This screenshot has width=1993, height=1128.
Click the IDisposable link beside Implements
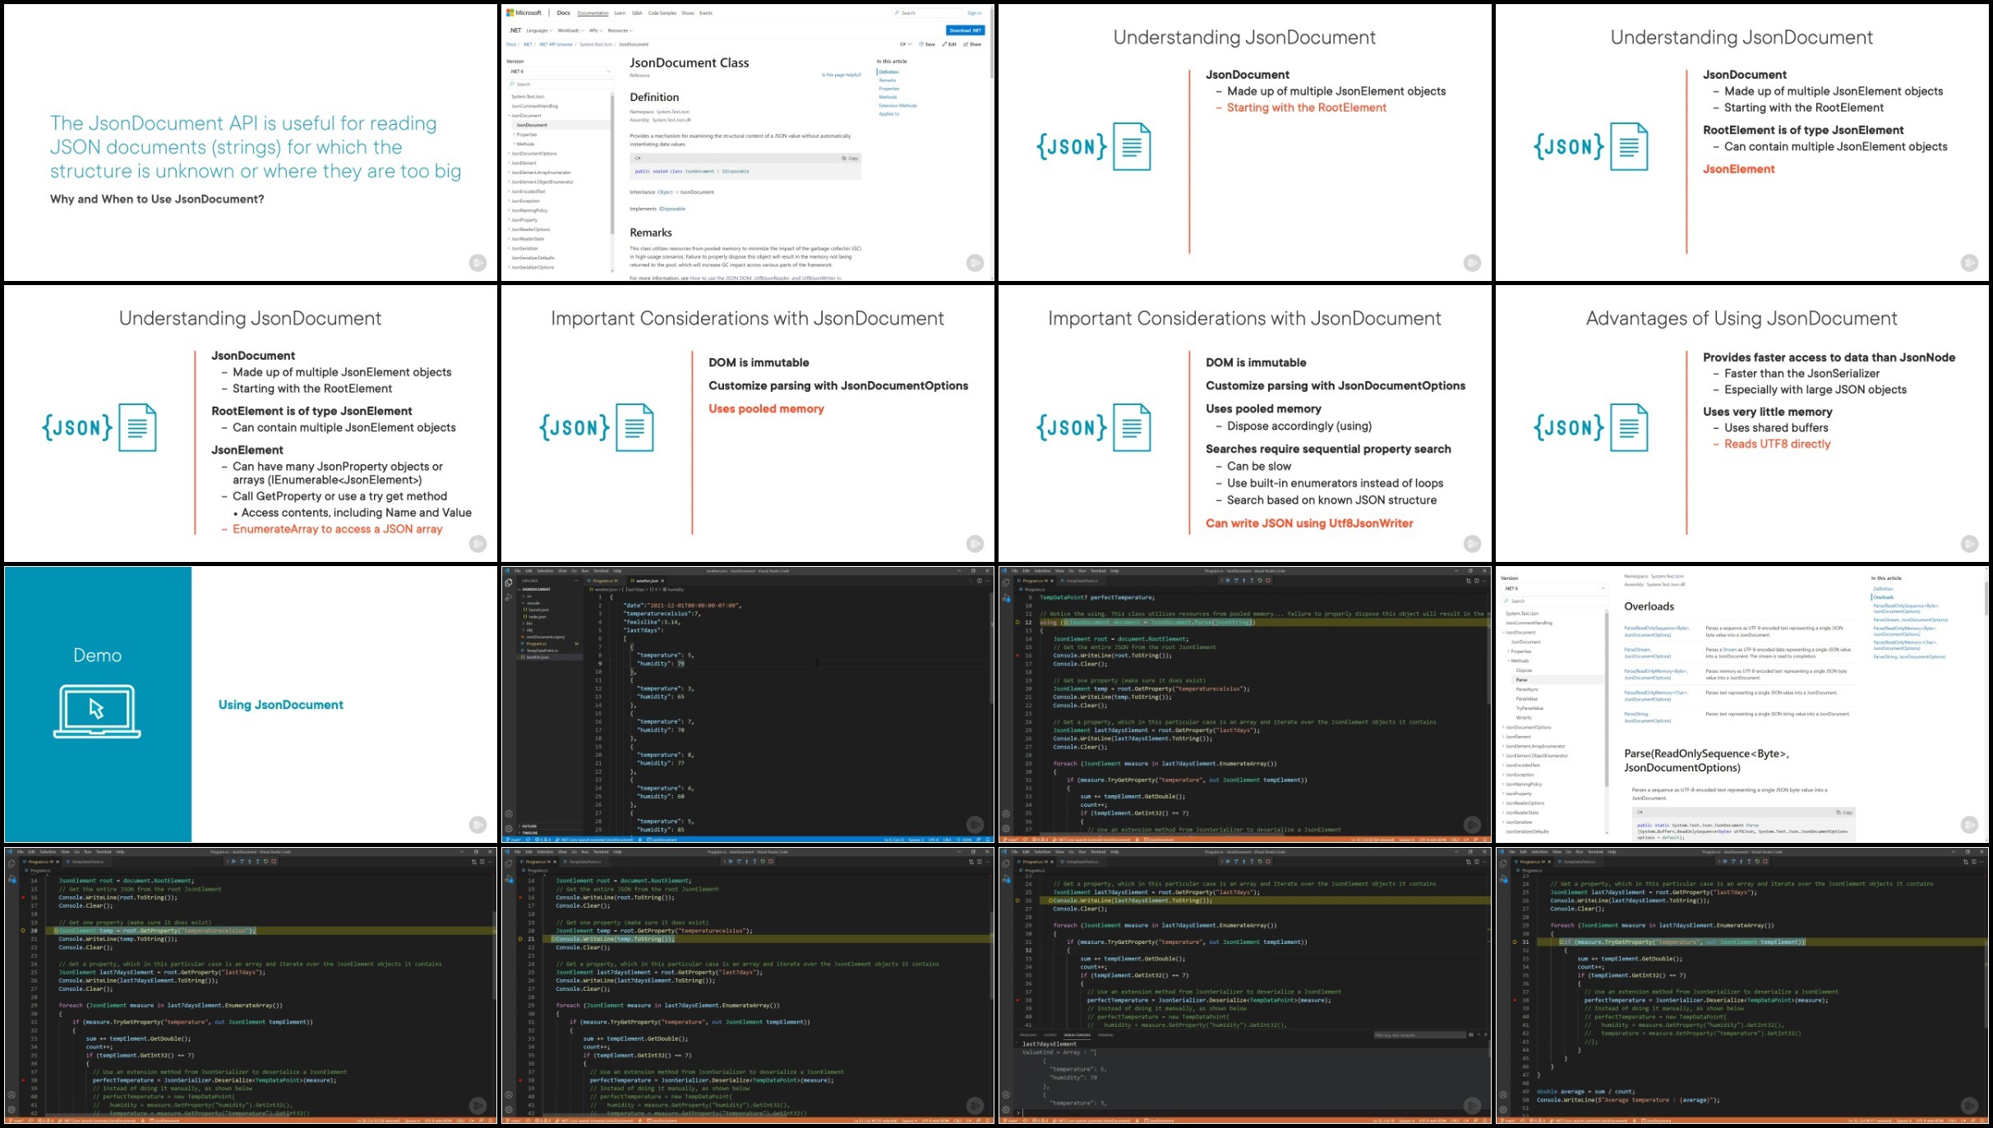click(672, 209)
